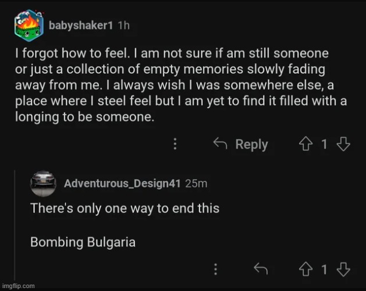The height and width of the screenshot is (291, 366).
Task: Downvote the Adventurous_Design41 reply
Action: pyautogui.click(x=343, y=269)
